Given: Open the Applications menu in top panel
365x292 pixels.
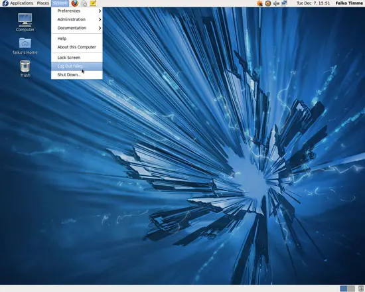Looking at the screenshot, I should tap(21, 3).
